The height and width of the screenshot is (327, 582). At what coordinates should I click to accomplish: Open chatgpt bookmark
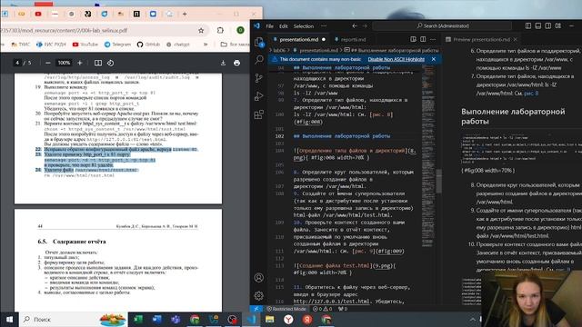tap(178, 45)
